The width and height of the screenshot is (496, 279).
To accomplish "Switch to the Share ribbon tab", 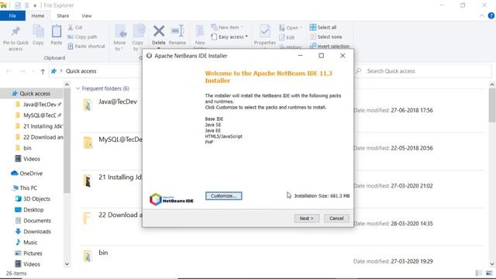I will click(63, 15).
